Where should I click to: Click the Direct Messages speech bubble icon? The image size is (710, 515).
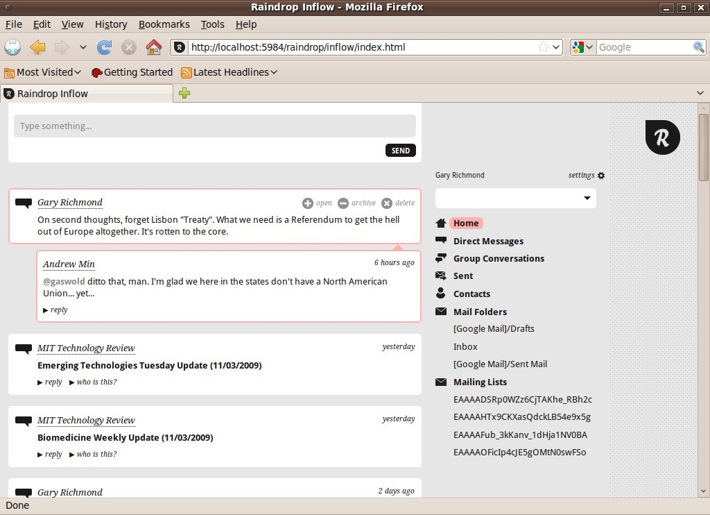[440, 240]
